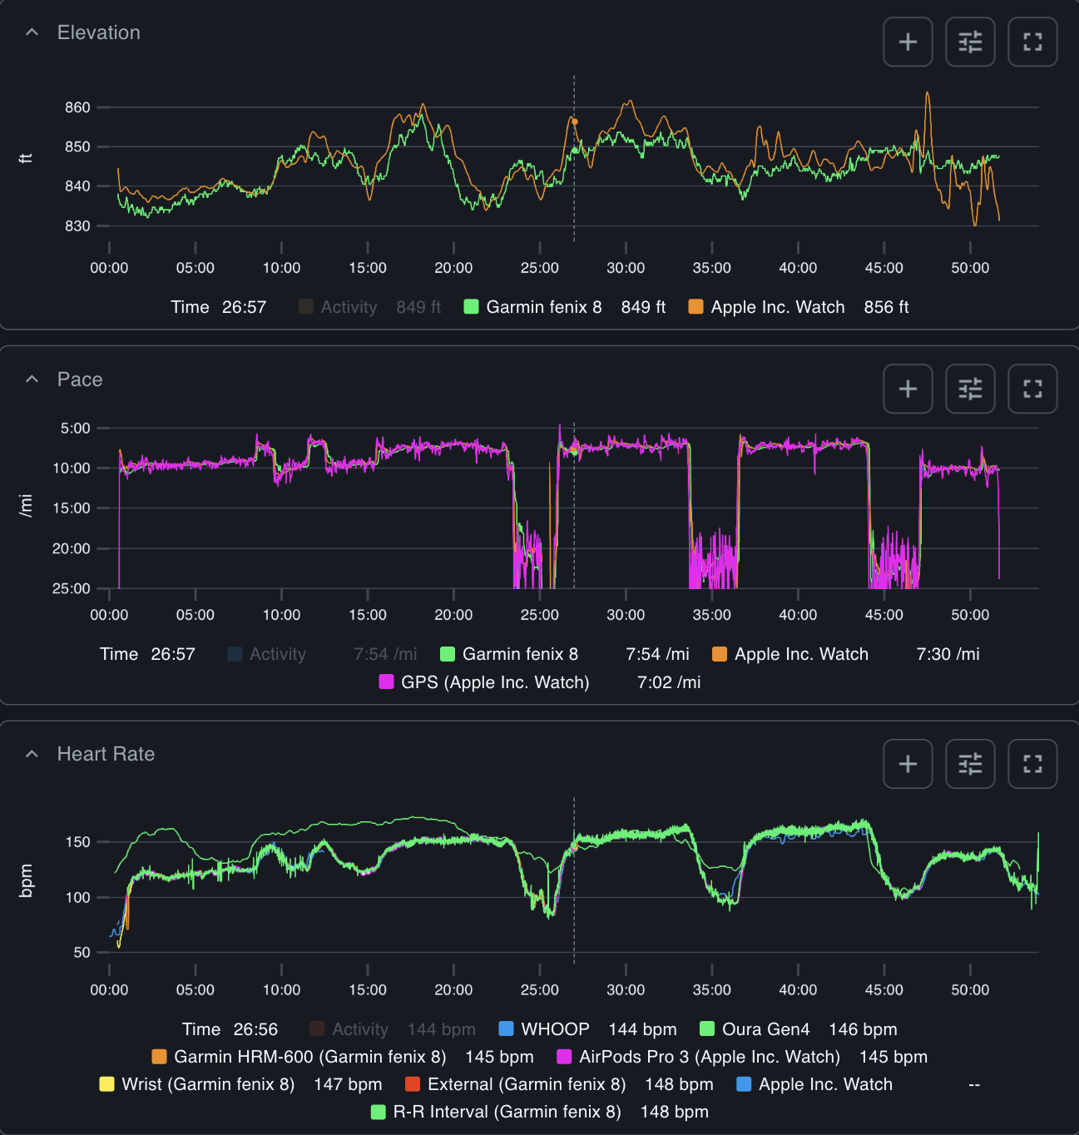Collapse the Pace panel
The image size is (1079, 1135).
click(32, 378)
